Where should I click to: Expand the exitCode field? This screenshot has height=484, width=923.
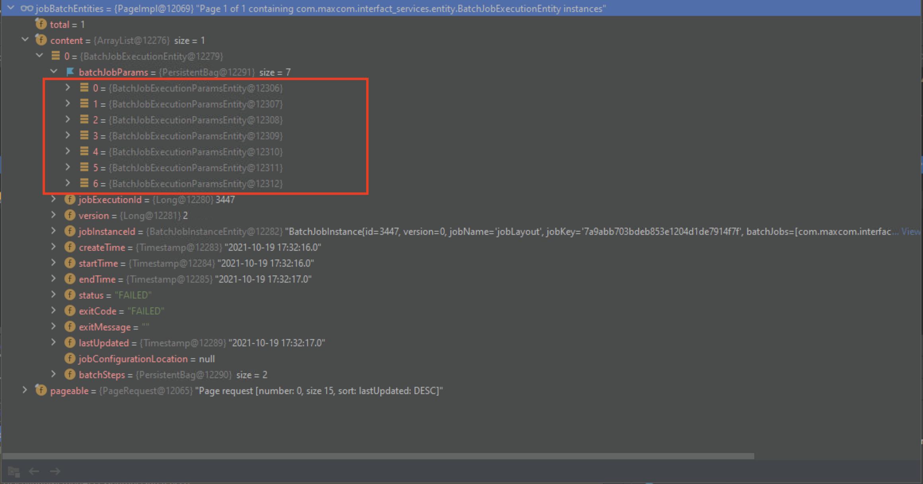[54, 310]
